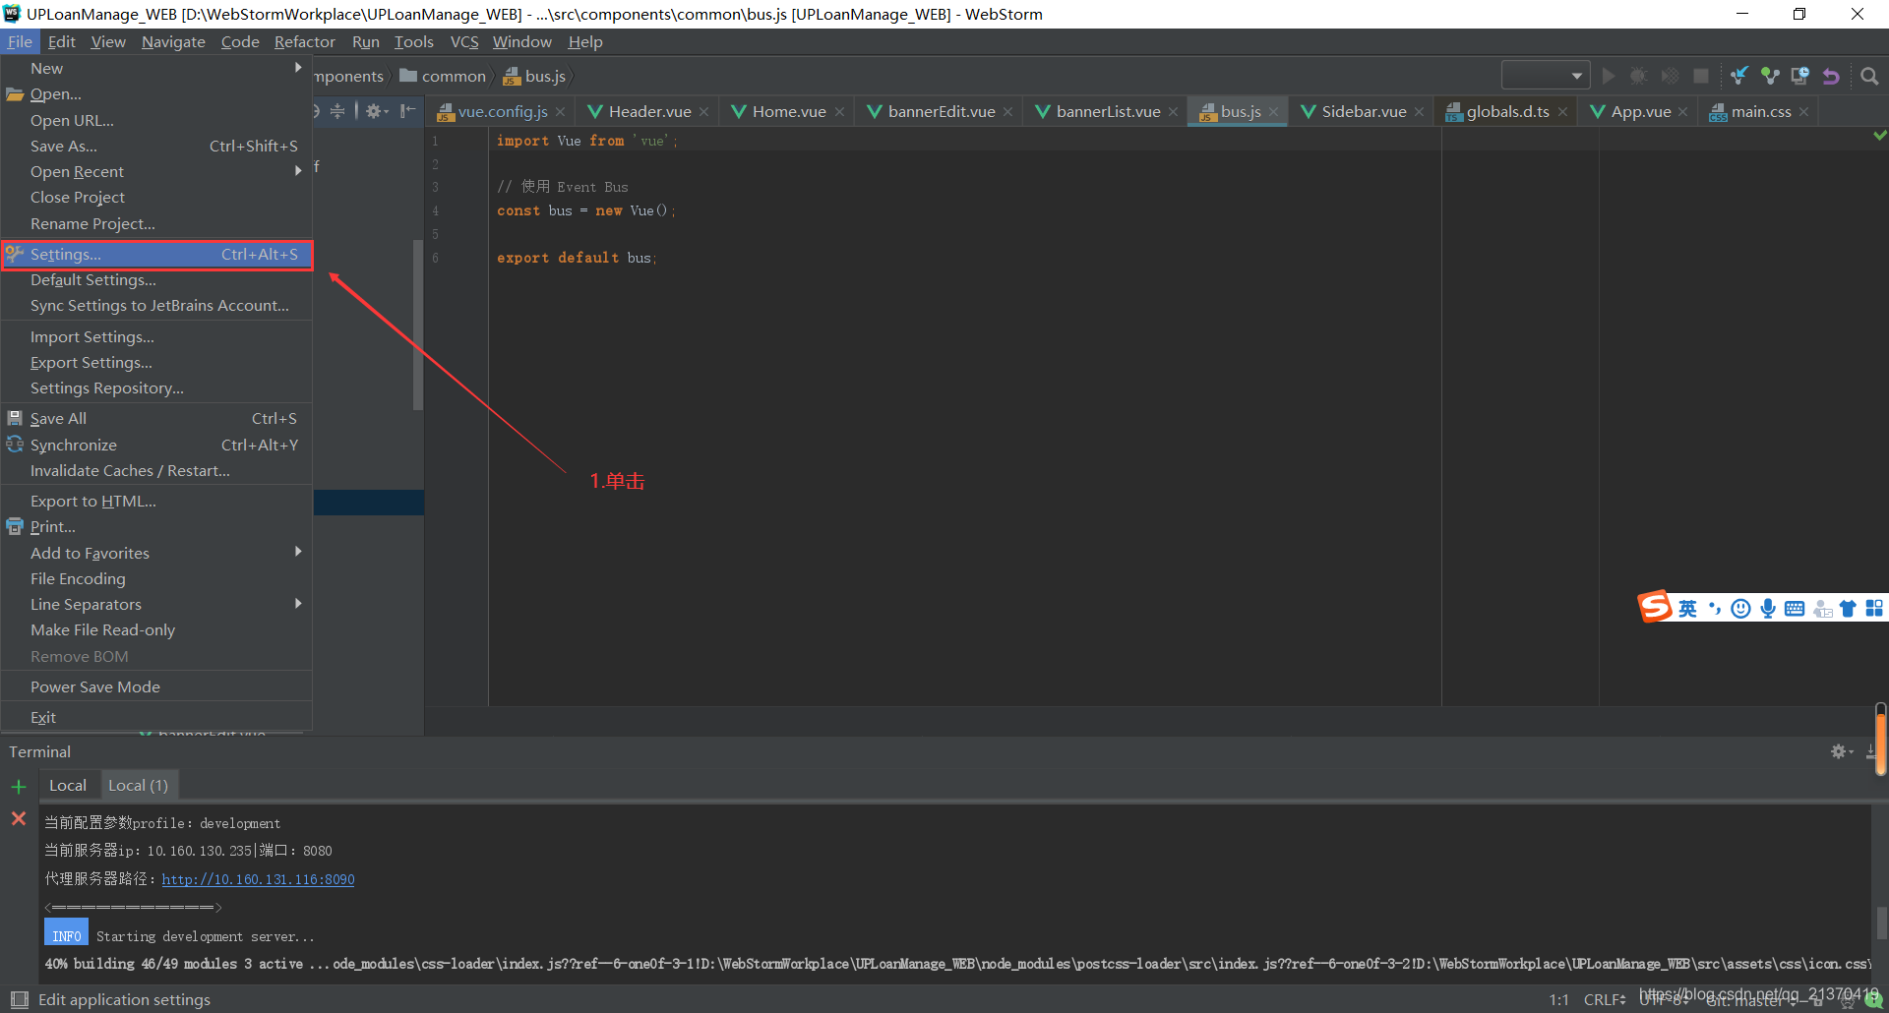Stop the running process using the stop icon

(x=1702, y=76)
